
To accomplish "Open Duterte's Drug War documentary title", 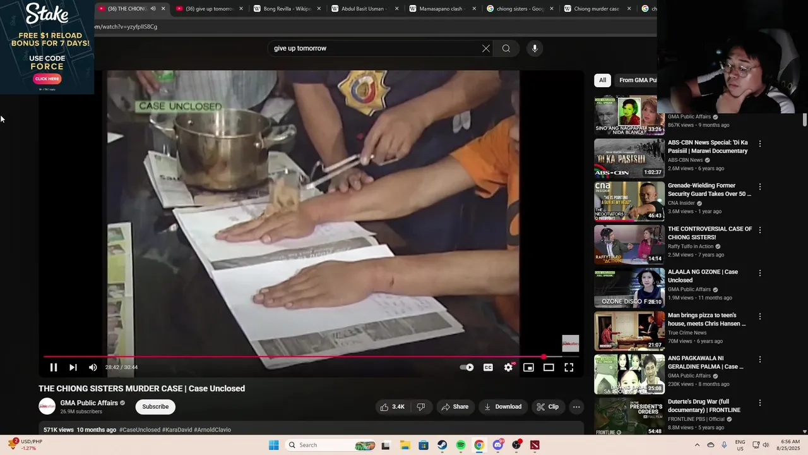I will pyautogui.click(x=704, y=406).
